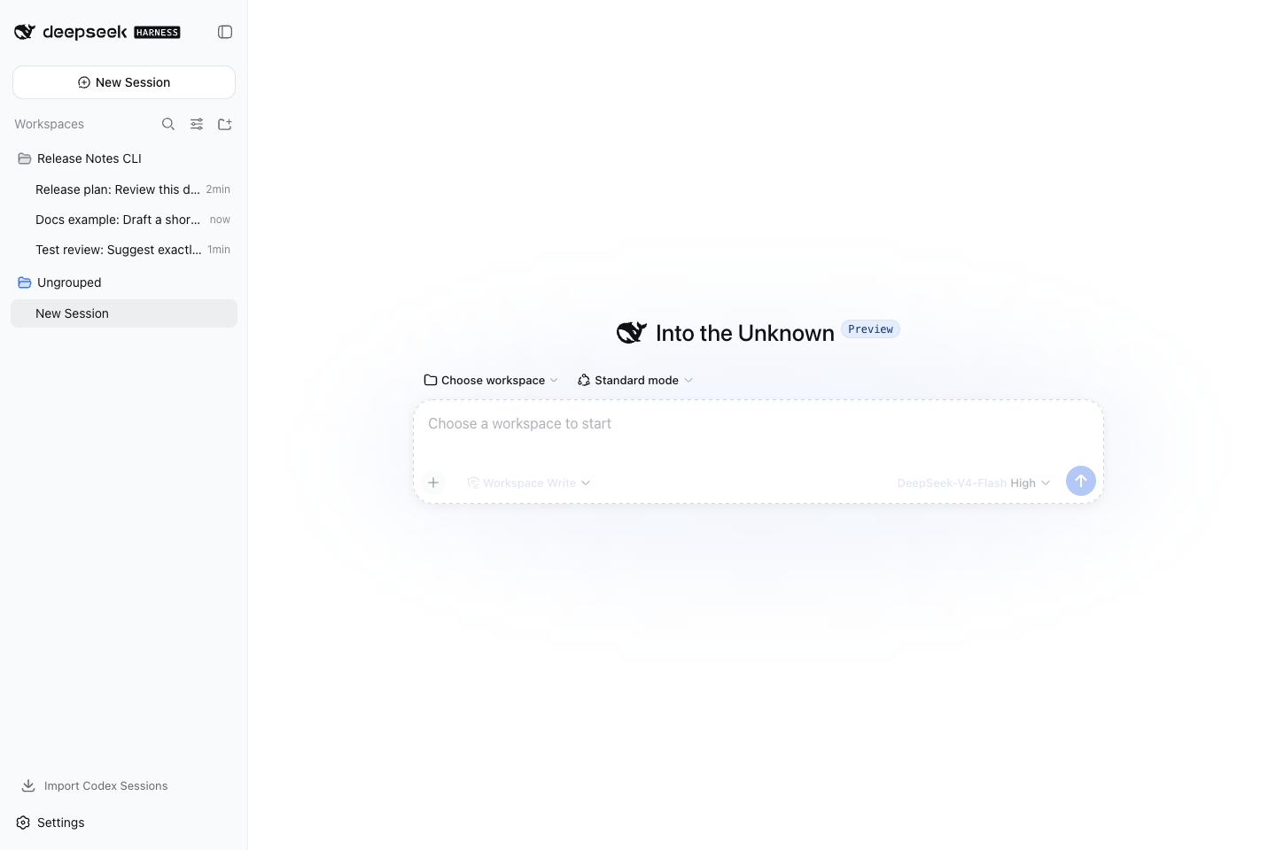Open the Workspace Write permission dropdown
Screen dimensions: 1276x850
[x=529, y=483]
